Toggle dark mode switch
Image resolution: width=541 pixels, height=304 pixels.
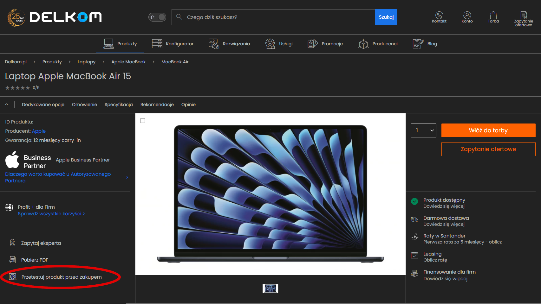tap(157, 17)
